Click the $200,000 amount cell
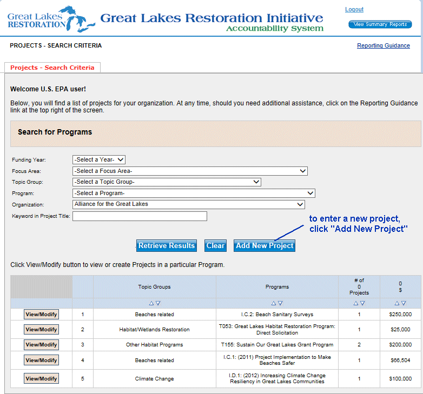423x394 pixels. tap(400, 345)
